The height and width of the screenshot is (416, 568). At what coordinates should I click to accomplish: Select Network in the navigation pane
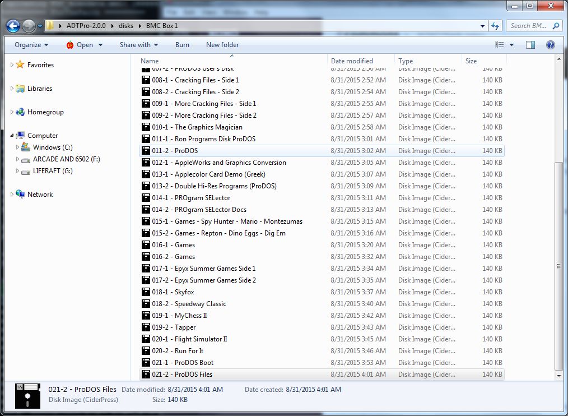click(x=40, y=195)
